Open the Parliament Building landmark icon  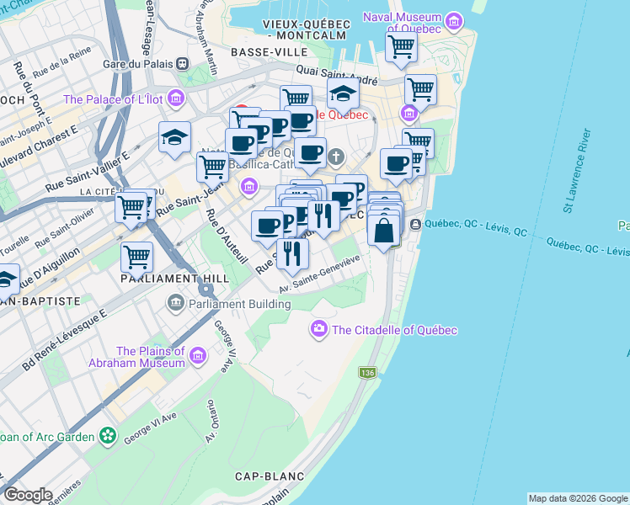(x=175, y=304)
